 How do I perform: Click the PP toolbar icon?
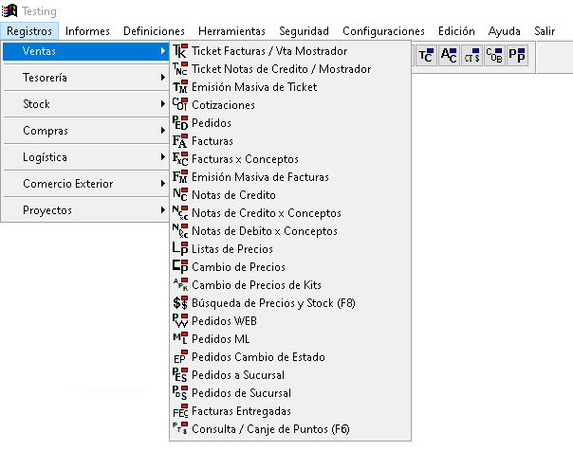click(x=518, y=56)
